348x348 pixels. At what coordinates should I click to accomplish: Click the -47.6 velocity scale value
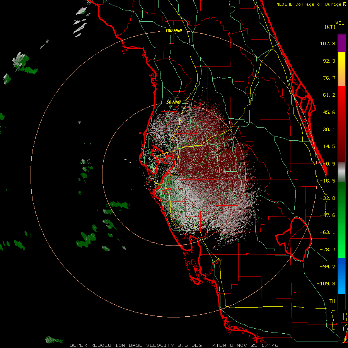(x=328, y=215)
